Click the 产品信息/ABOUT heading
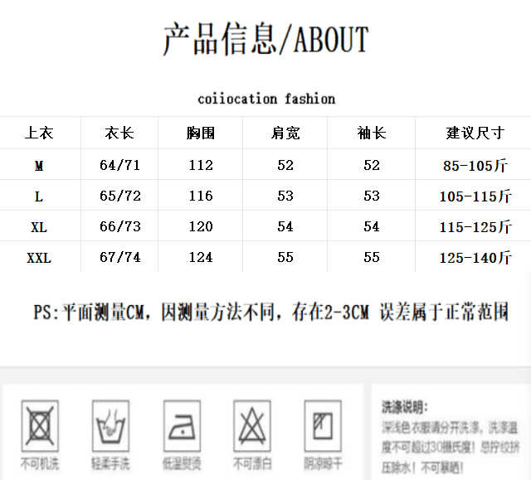Screen dimensions: 531x480 (x=265, y=39)
